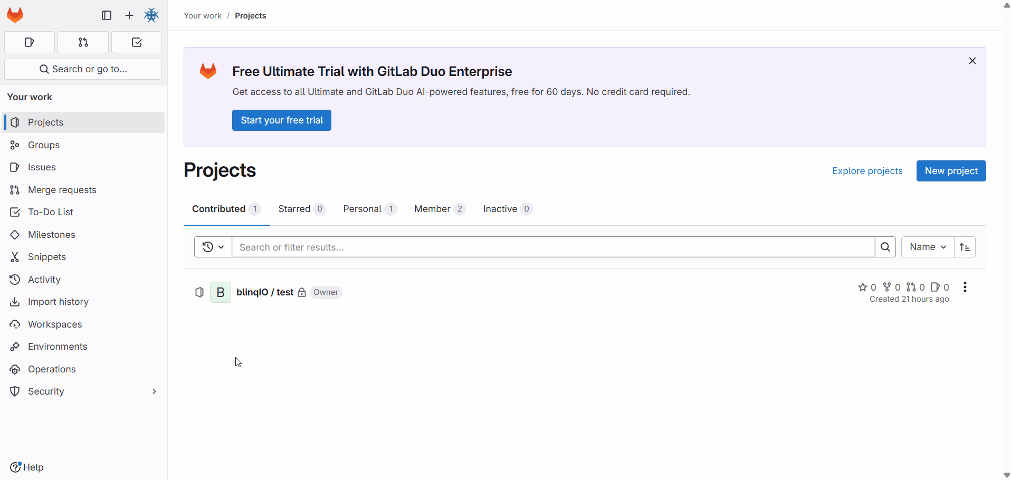Expand the Security sidebar section
1011x480 pixels.
tap(154, 391)
